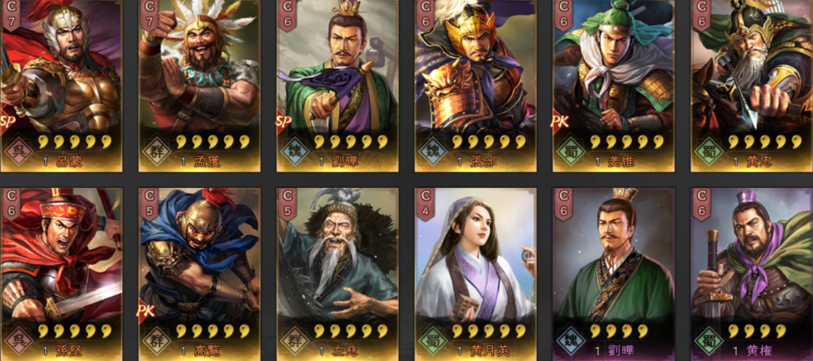Click the 魏 faction badge on 張郃
Image resolution: width=813 pixels, height=361 pixels.
pyautogui.click(x=433, y=152)
